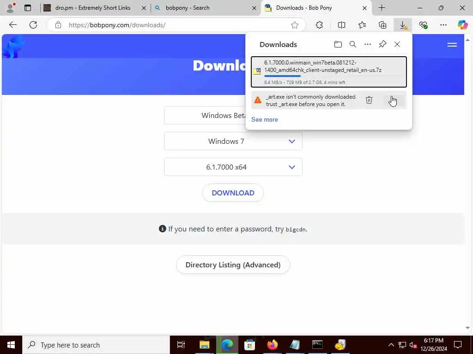Refresh the bobpony downloads page

(x=33, y=25)
